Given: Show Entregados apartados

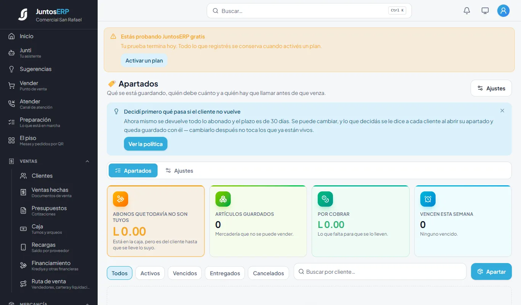Looking at the screenshot, I should (225, 273).
